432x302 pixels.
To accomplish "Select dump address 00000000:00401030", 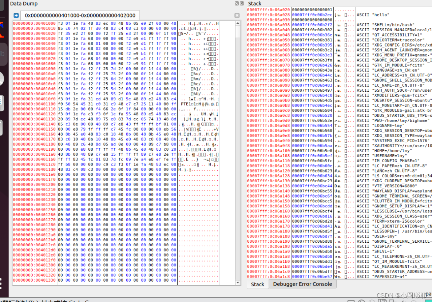I will (34, 39).
